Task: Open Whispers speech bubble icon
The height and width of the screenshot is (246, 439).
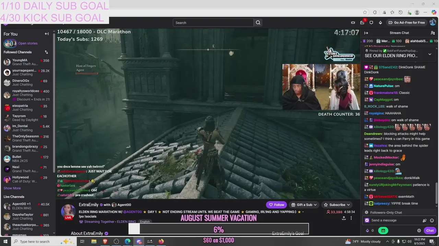Action: click(x=371, y=23)
